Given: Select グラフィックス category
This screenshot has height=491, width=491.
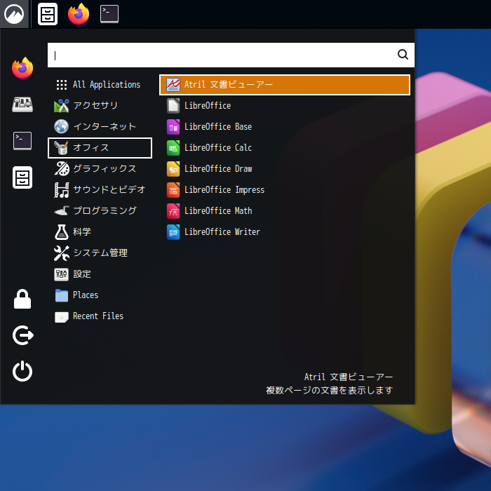Looking at the screenshot, I should click(x=100, y=169).
